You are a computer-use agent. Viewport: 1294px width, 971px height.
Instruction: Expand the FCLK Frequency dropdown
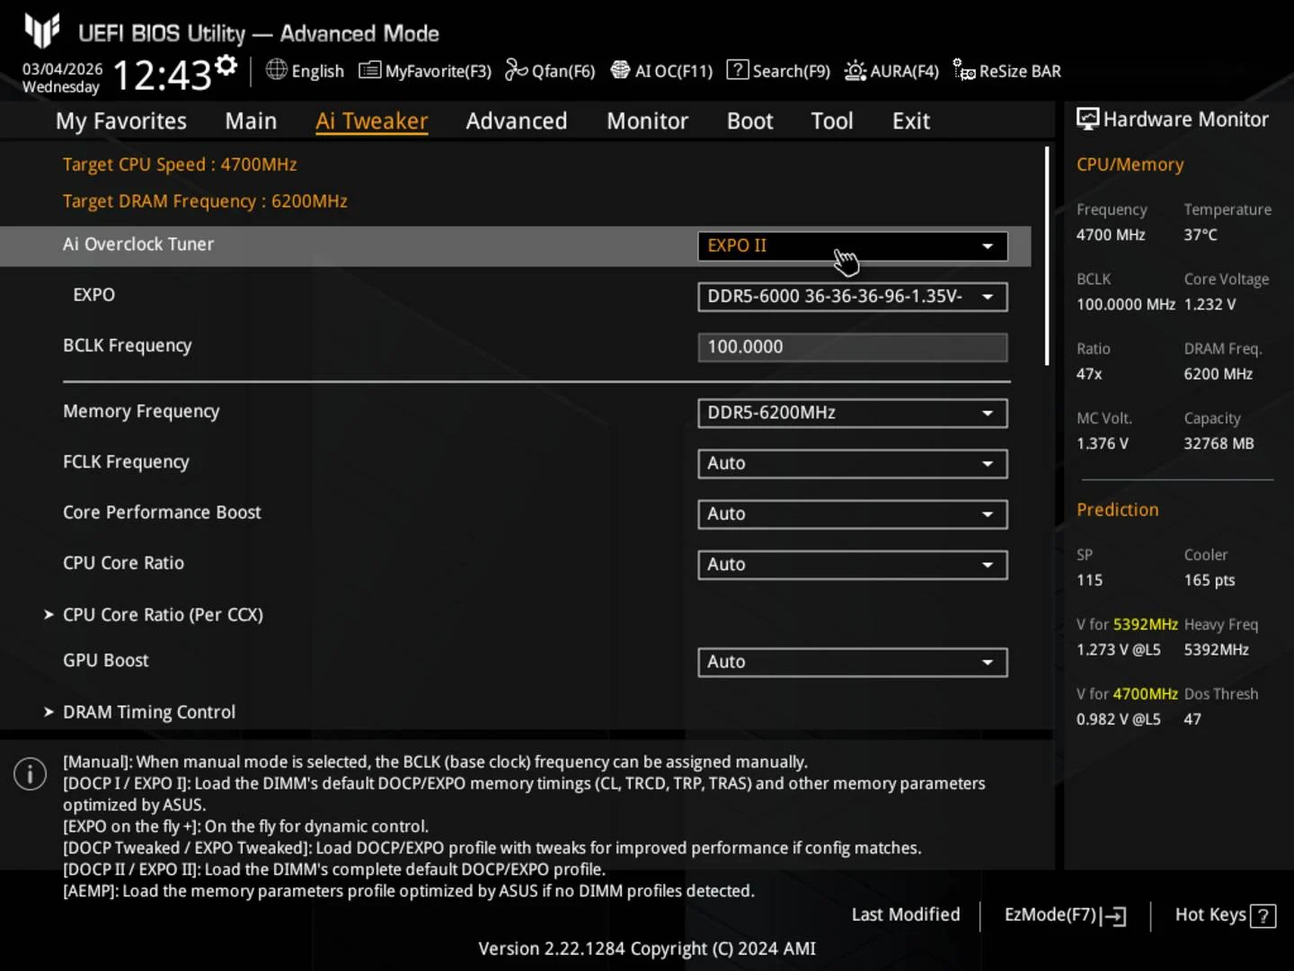coord(852,463)
